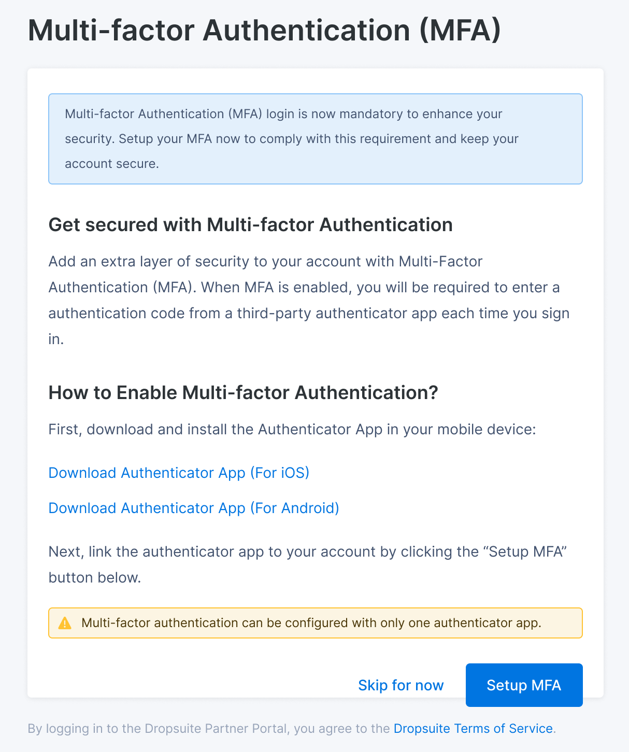Open the Dropsuite Terms of Service link
This screenshot has width=629, height=752.
473,729
